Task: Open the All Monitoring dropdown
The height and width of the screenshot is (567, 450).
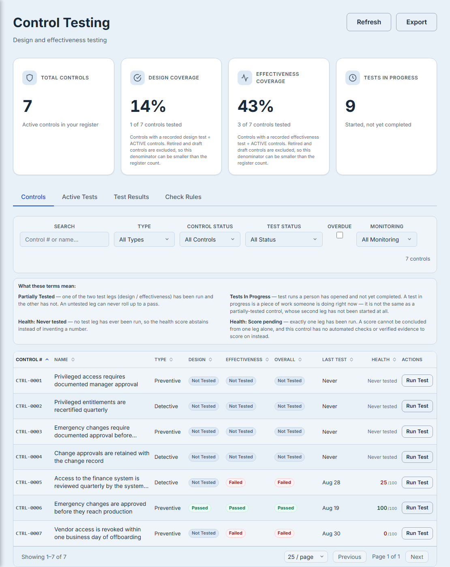Action: tap(387, 240)
